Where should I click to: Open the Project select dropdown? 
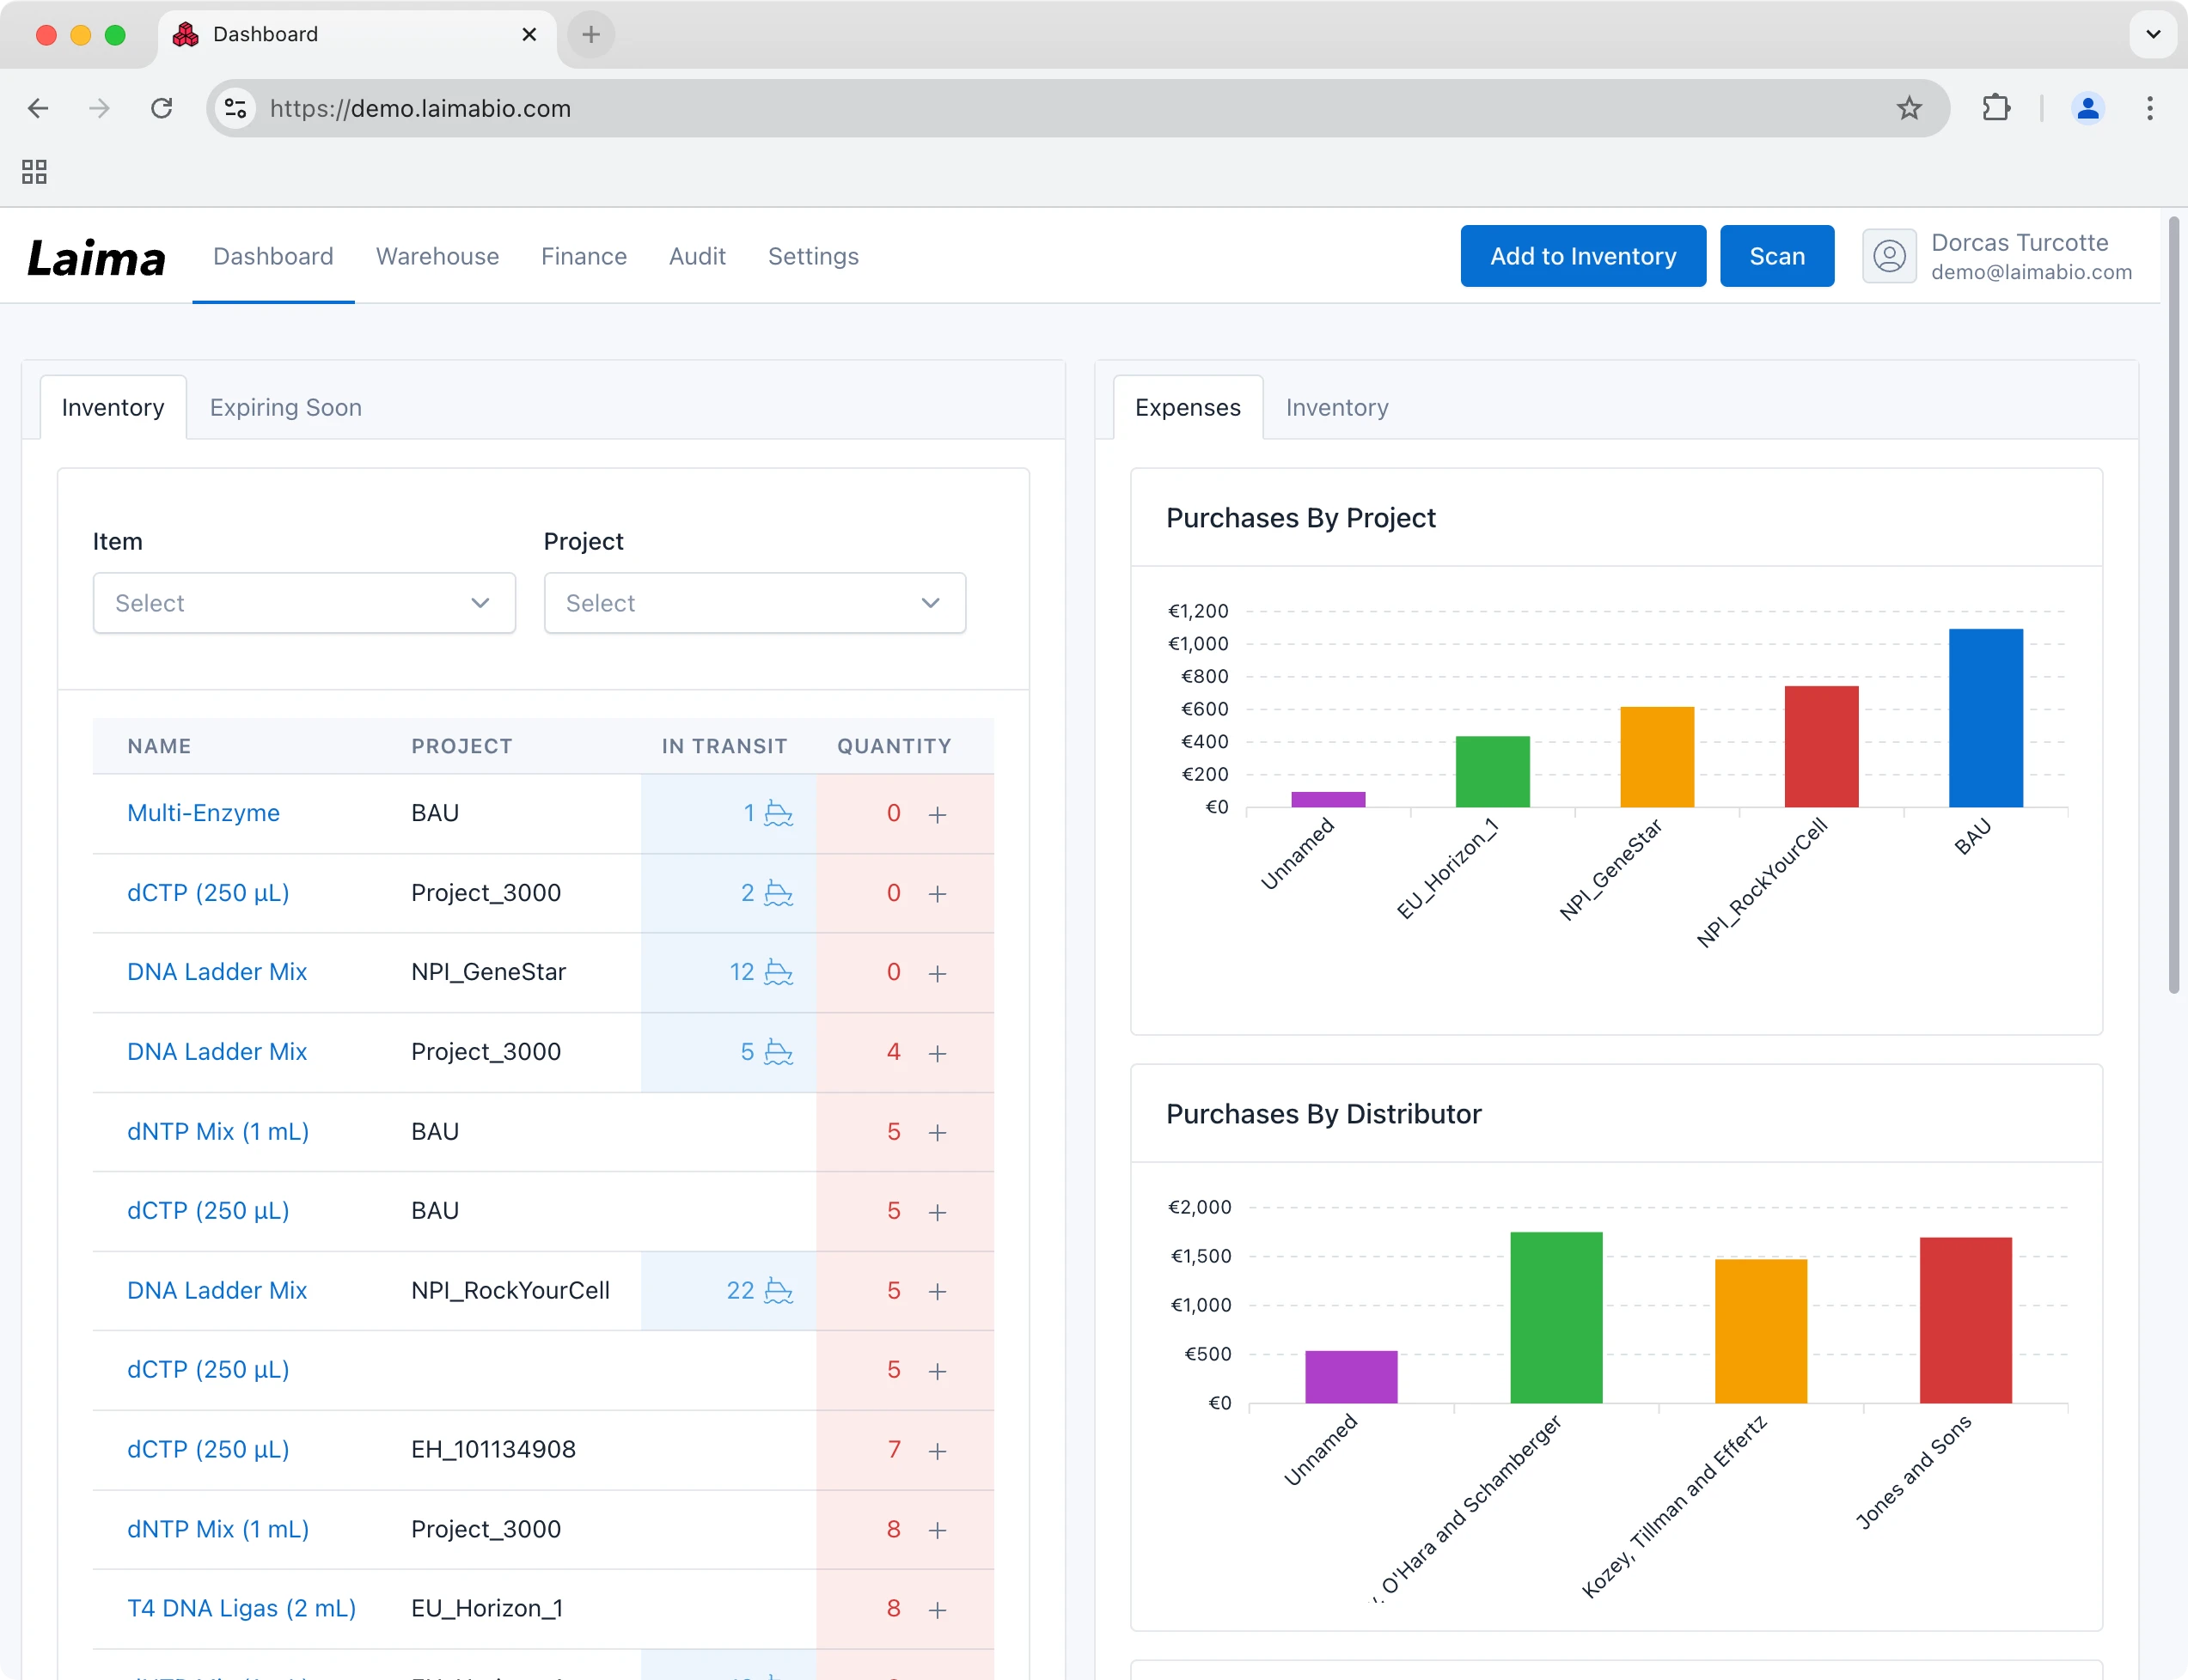tap(755, 603)
